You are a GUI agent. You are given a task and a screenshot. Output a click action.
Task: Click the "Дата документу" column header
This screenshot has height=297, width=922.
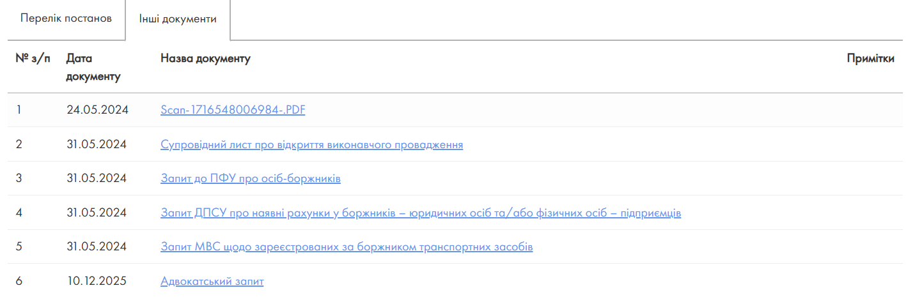[x=93, y=68]
